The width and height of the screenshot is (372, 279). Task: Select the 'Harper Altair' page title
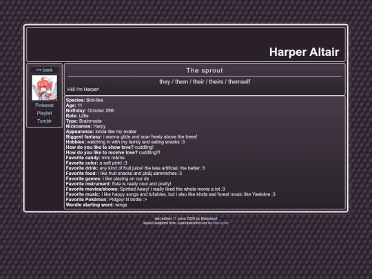[304, 52]
